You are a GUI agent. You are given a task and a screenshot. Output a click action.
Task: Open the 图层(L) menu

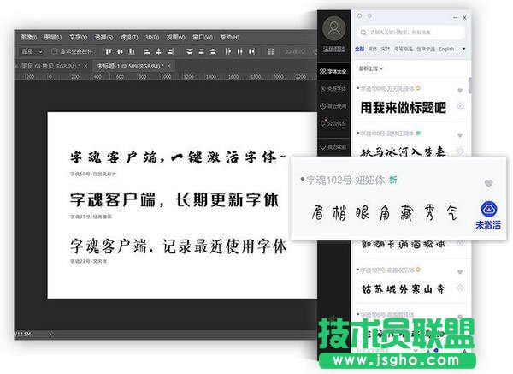[53, 37]
